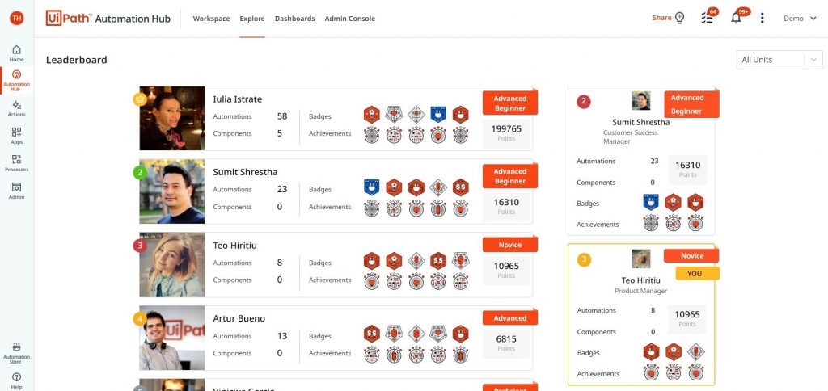Click Sumit Shrestha's large profile photo
Viewport: 828px width, 391px height.
tap(172, 191)
